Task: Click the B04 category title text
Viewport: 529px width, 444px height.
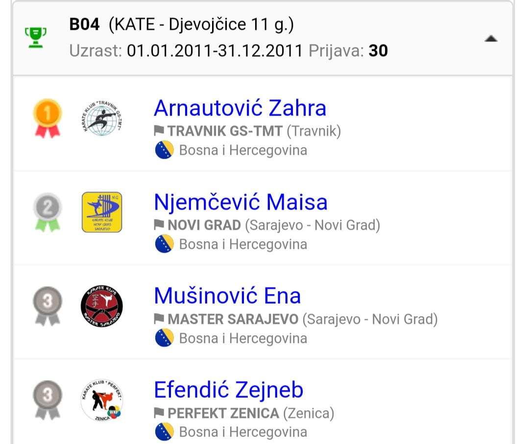Action: [181, 25]
